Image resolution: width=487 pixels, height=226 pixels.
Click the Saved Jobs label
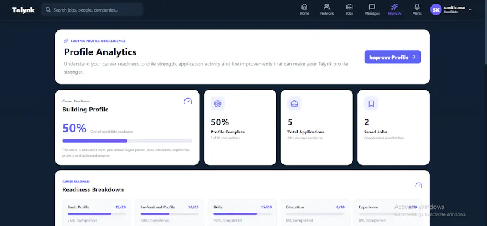375,132
